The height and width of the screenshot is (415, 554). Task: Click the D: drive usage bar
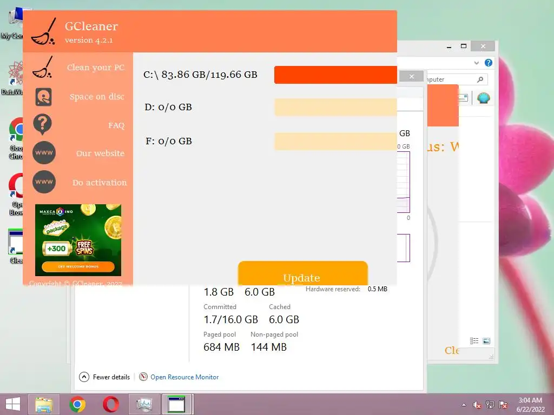coord(335,108)
